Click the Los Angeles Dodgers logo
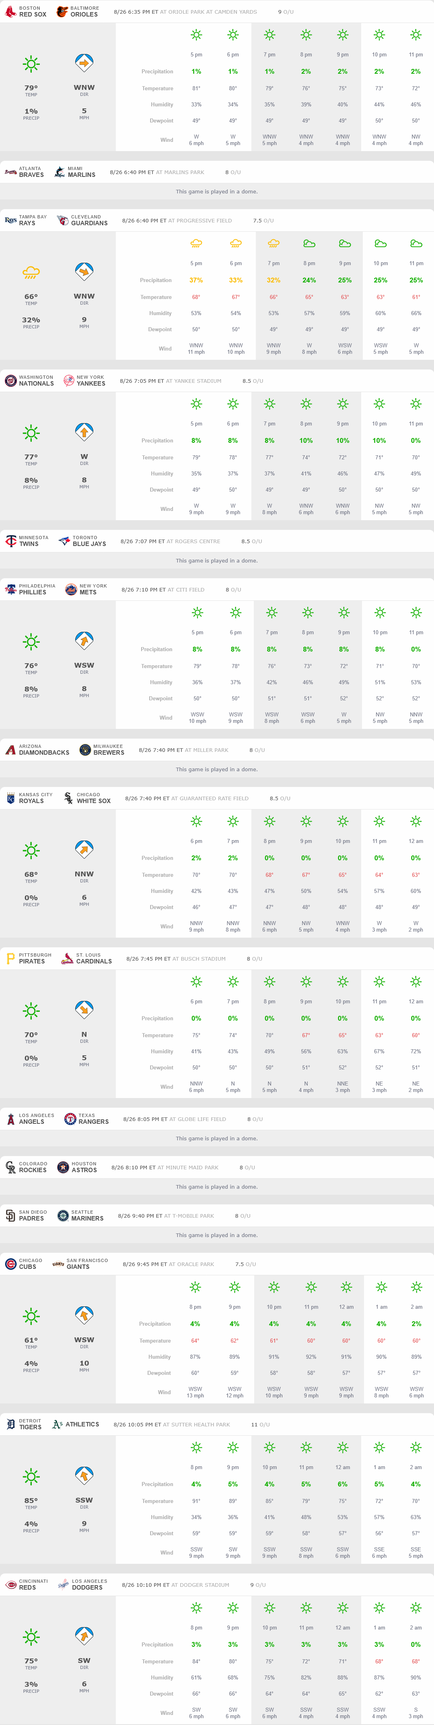The height and width of the screenshot is (1725, 434). pyautogui.click(x=63, y=1584)
